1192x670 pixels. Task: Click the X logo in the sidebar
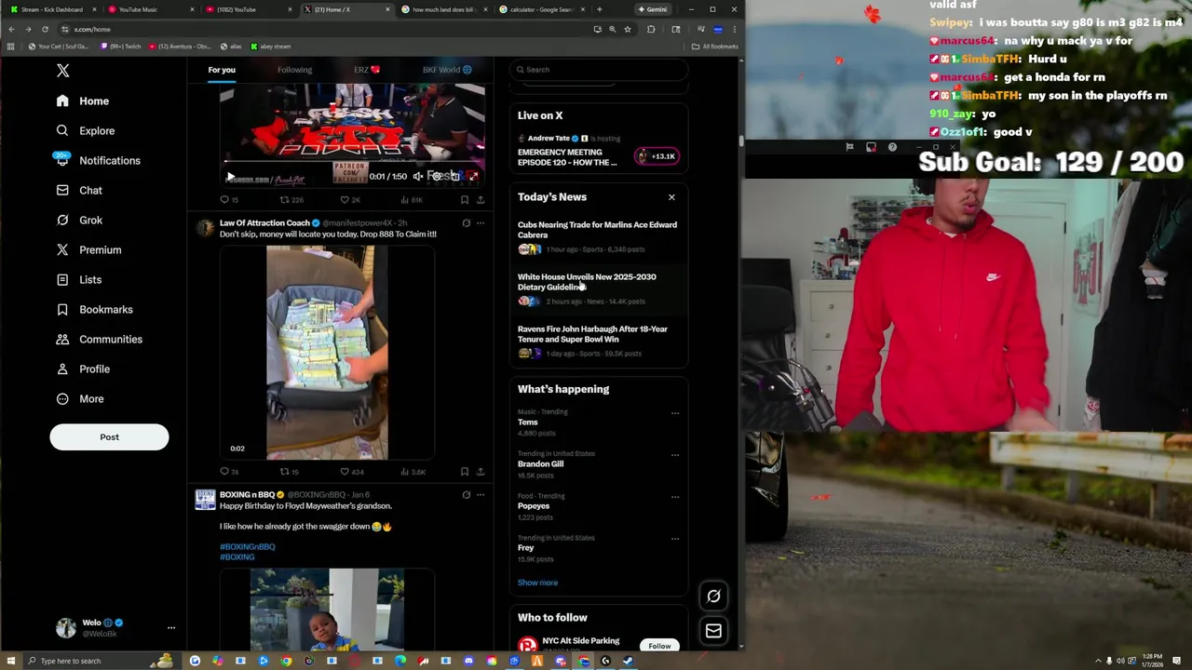pyautogui.click(x=62, y=71)
